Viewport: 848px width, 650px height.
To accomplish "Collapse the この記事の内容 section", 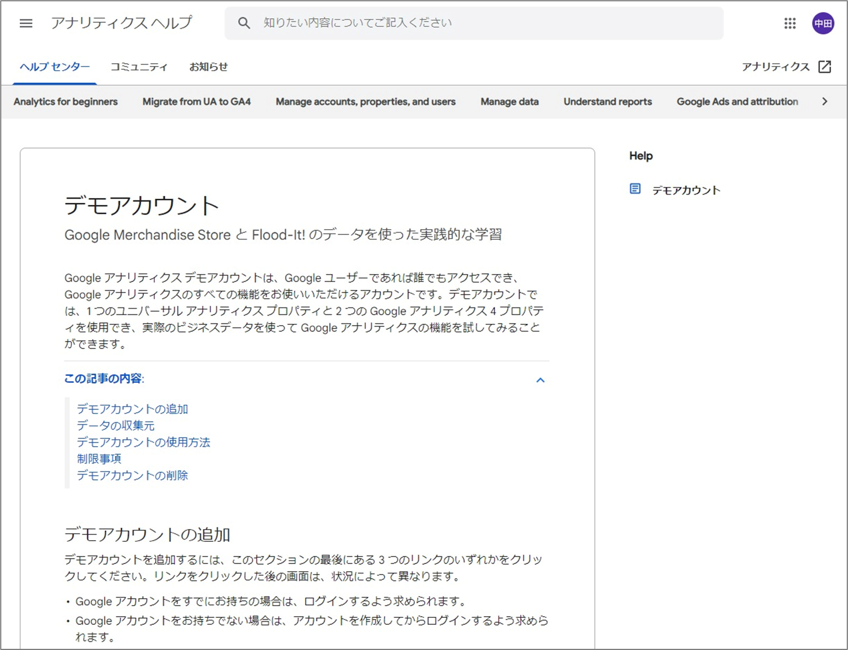I will coord(541,380).
